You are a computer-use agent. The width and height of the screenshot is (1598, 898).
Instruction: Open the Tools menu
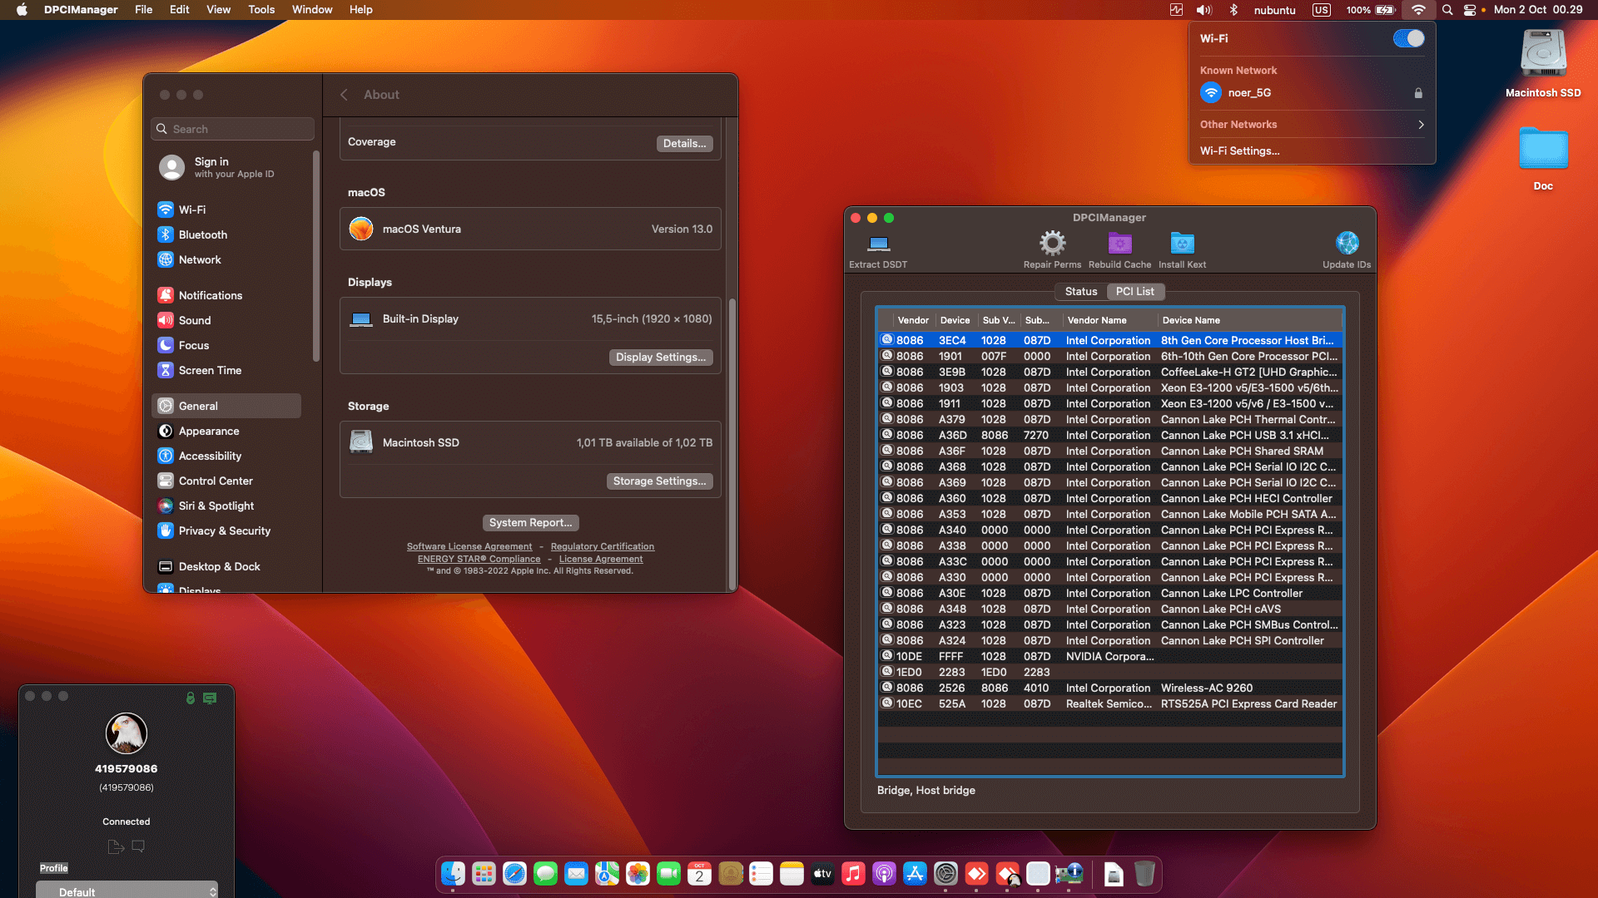(261, 9)
